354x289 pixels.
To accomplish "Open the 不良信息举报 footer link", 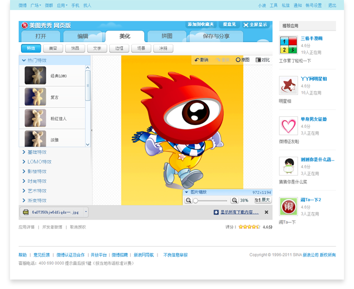I will pyautogui.click(x=175, y=255).
